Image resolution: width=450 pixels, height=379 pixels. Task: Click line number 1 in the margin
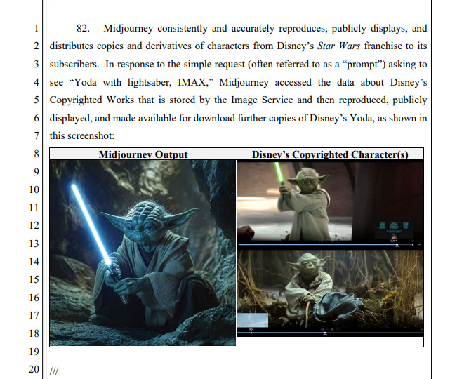[37, 29]
